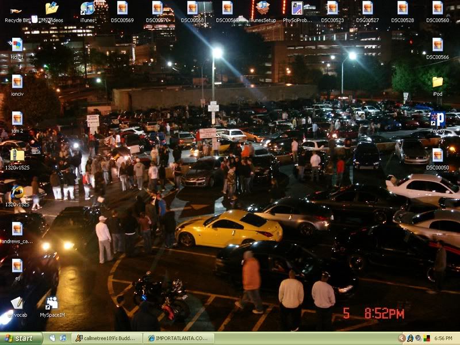460x345 pixels.
Task: Open the PhySciProb document icon
Action: tap(297, 8)
